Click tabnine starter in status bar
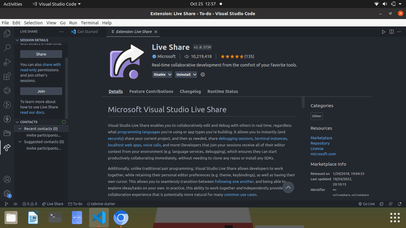This screenshot has width=406, height=228. click(x=101, y=204)
